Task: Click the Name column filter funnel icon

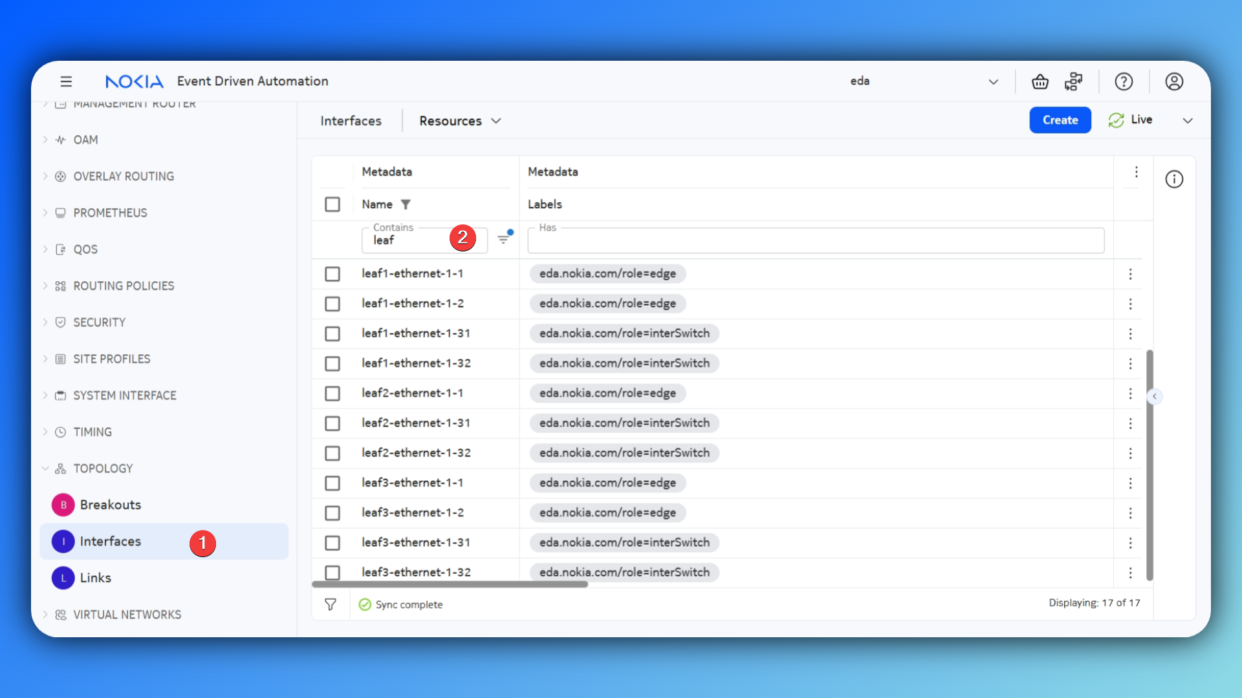Action: 406,204
